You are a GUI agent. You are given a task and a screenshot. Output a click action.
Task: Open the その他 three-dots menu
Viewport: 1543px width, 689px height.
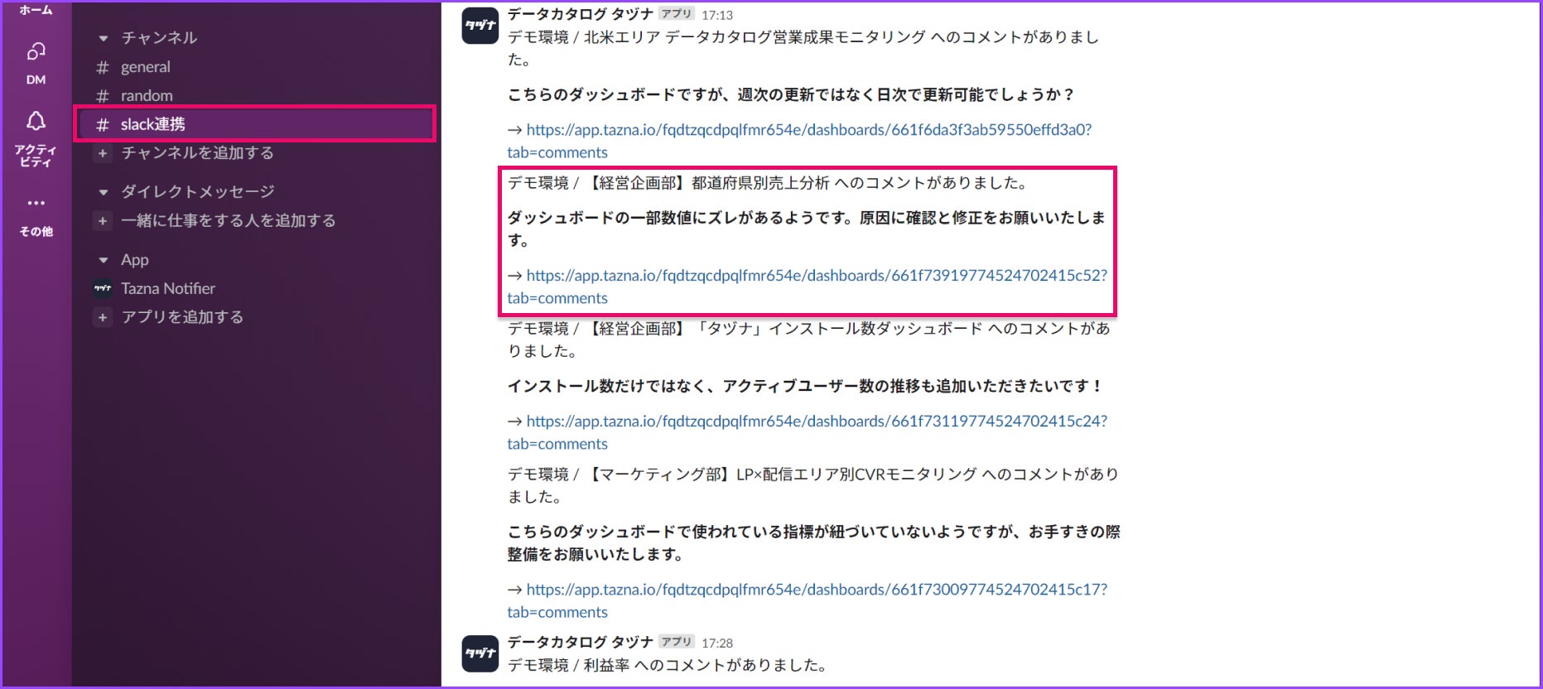[x=36, y=203]
